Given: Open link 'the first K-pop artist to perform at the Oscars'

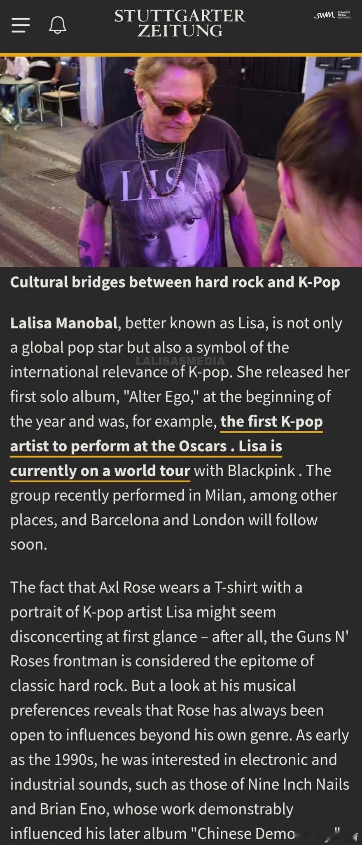Looking at the screenshot, I should coord(166,434).
